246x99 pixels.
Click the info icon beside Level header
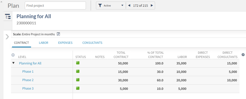coord(13,55)
